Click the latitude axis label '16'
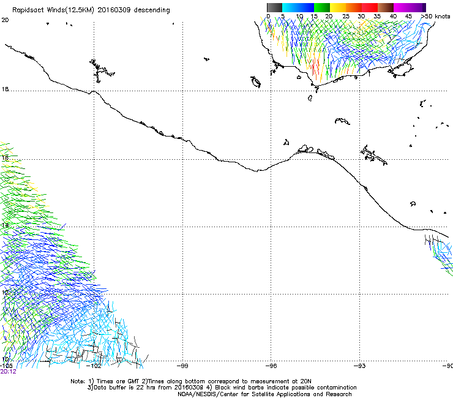 [x=5, y=157]
